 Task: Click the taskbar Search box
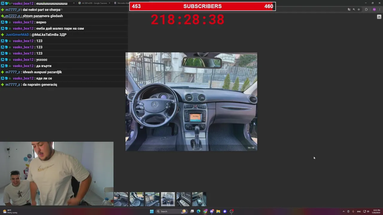pos(171,211)
